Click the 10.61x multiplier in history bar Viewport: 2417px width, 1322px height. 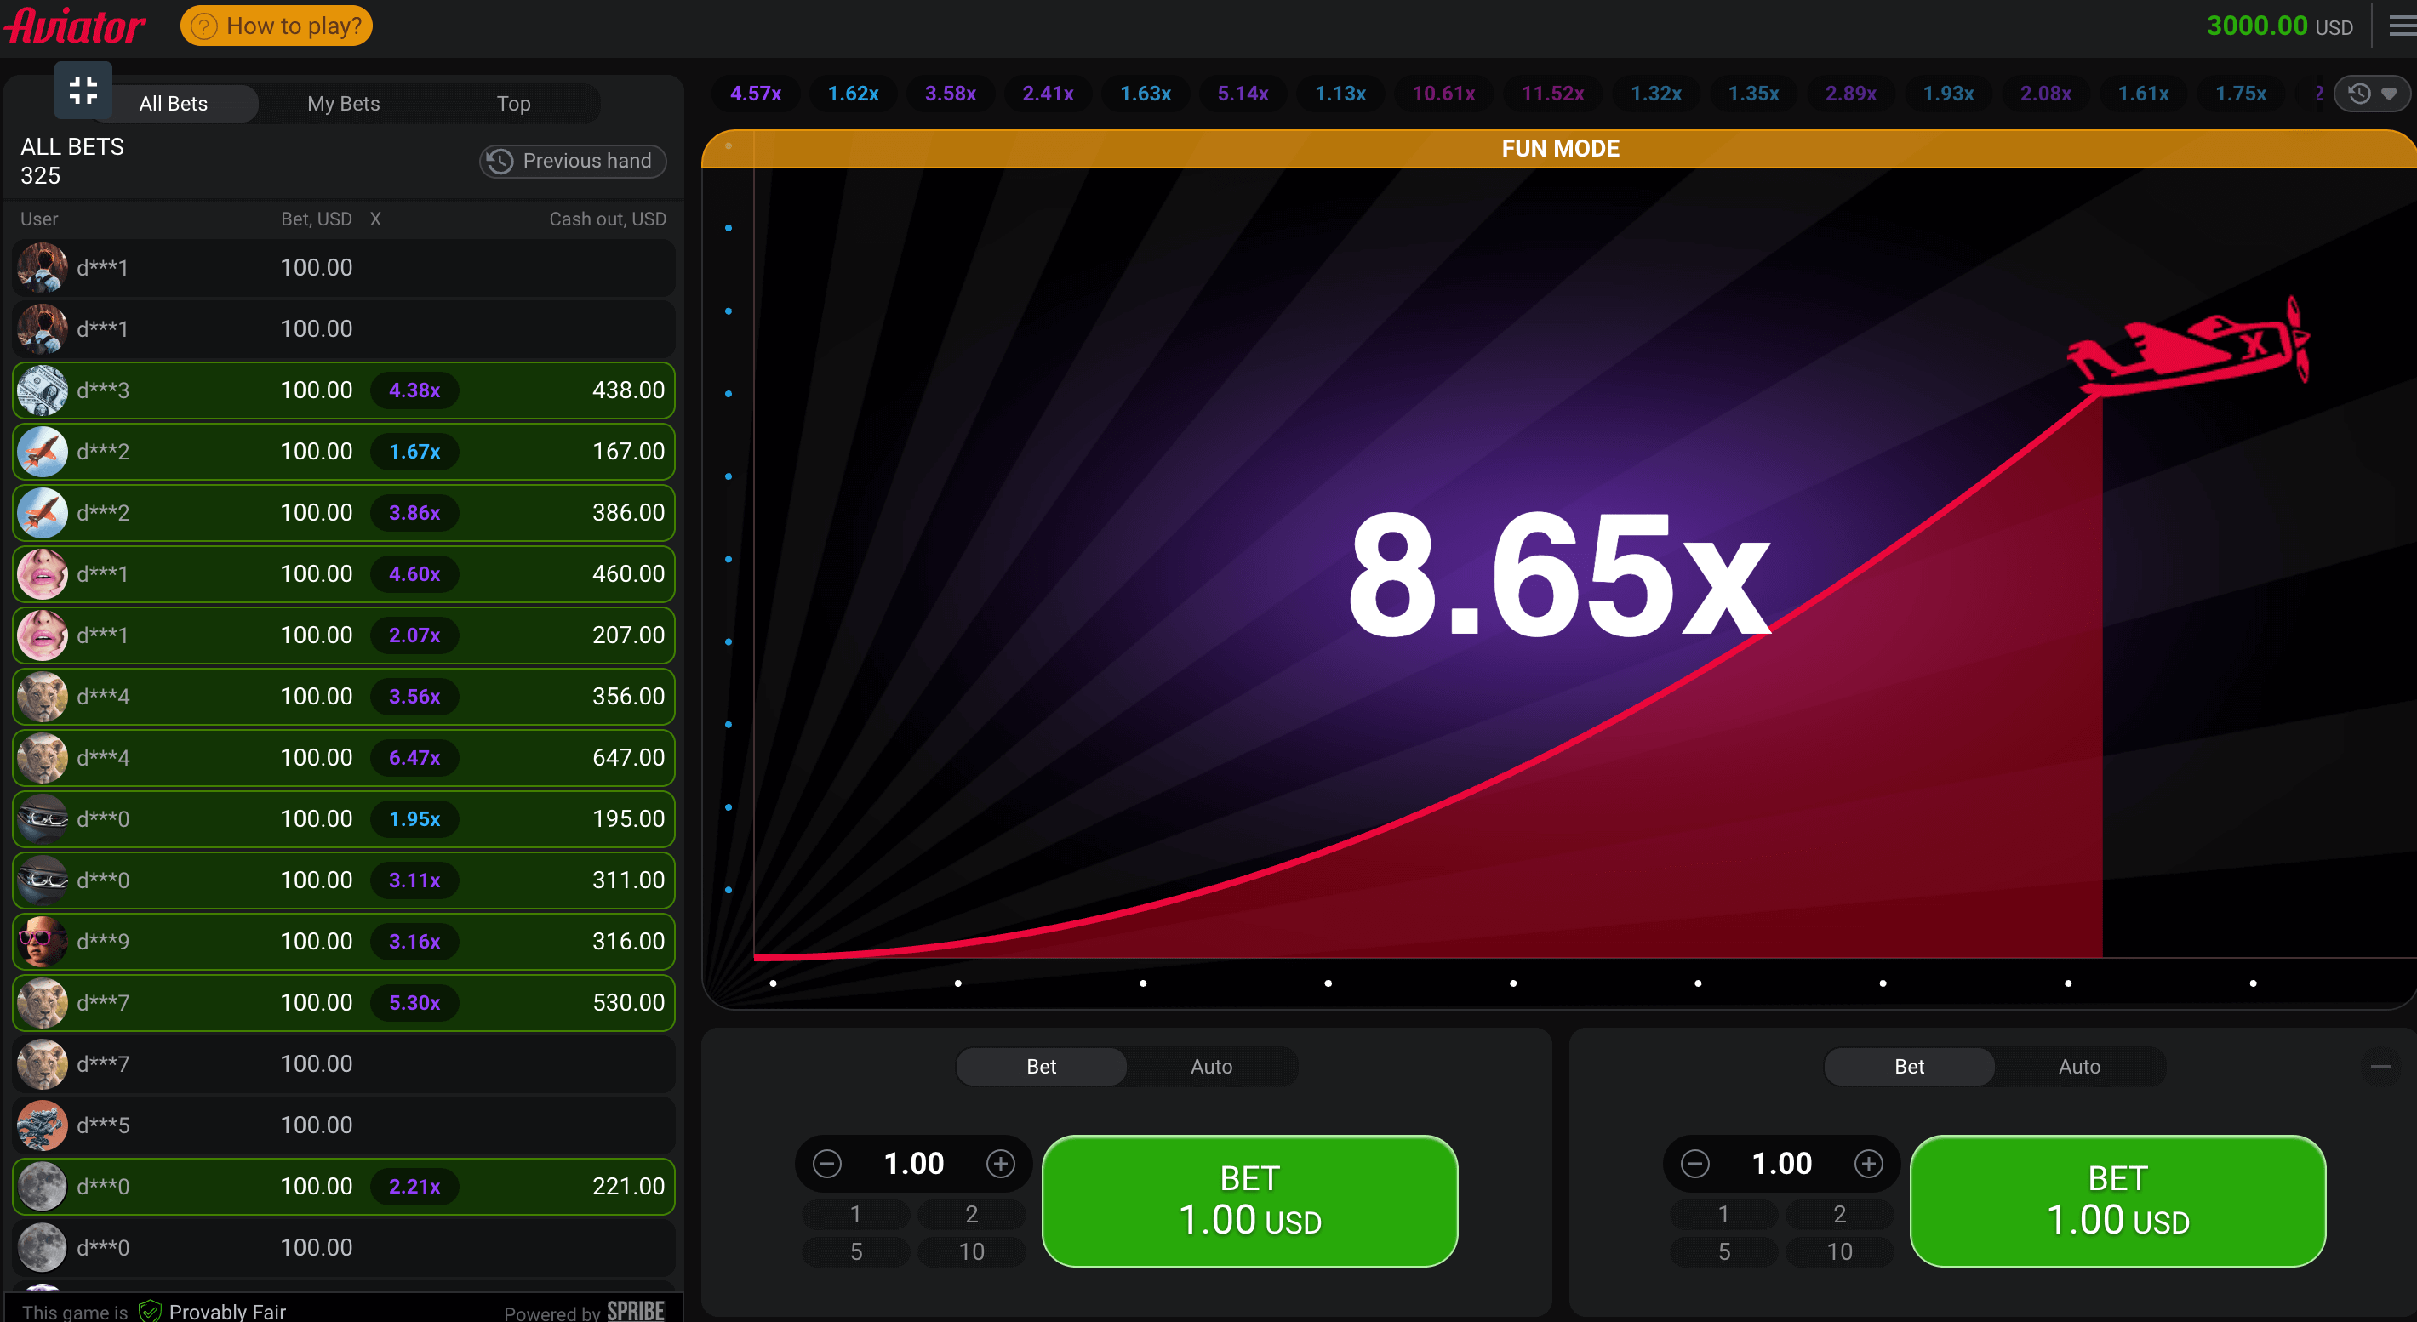(x=1443, y=94)
